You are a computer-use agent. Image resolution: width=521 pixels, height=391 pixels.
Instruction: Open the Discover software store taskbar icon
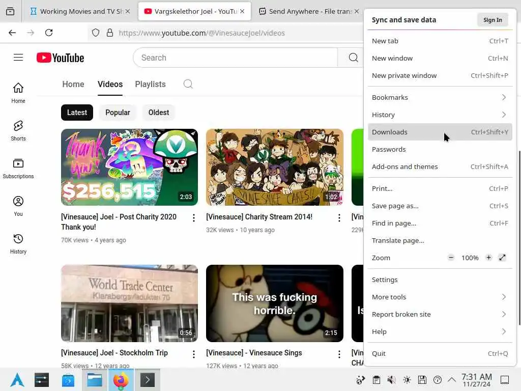(68, 380)
